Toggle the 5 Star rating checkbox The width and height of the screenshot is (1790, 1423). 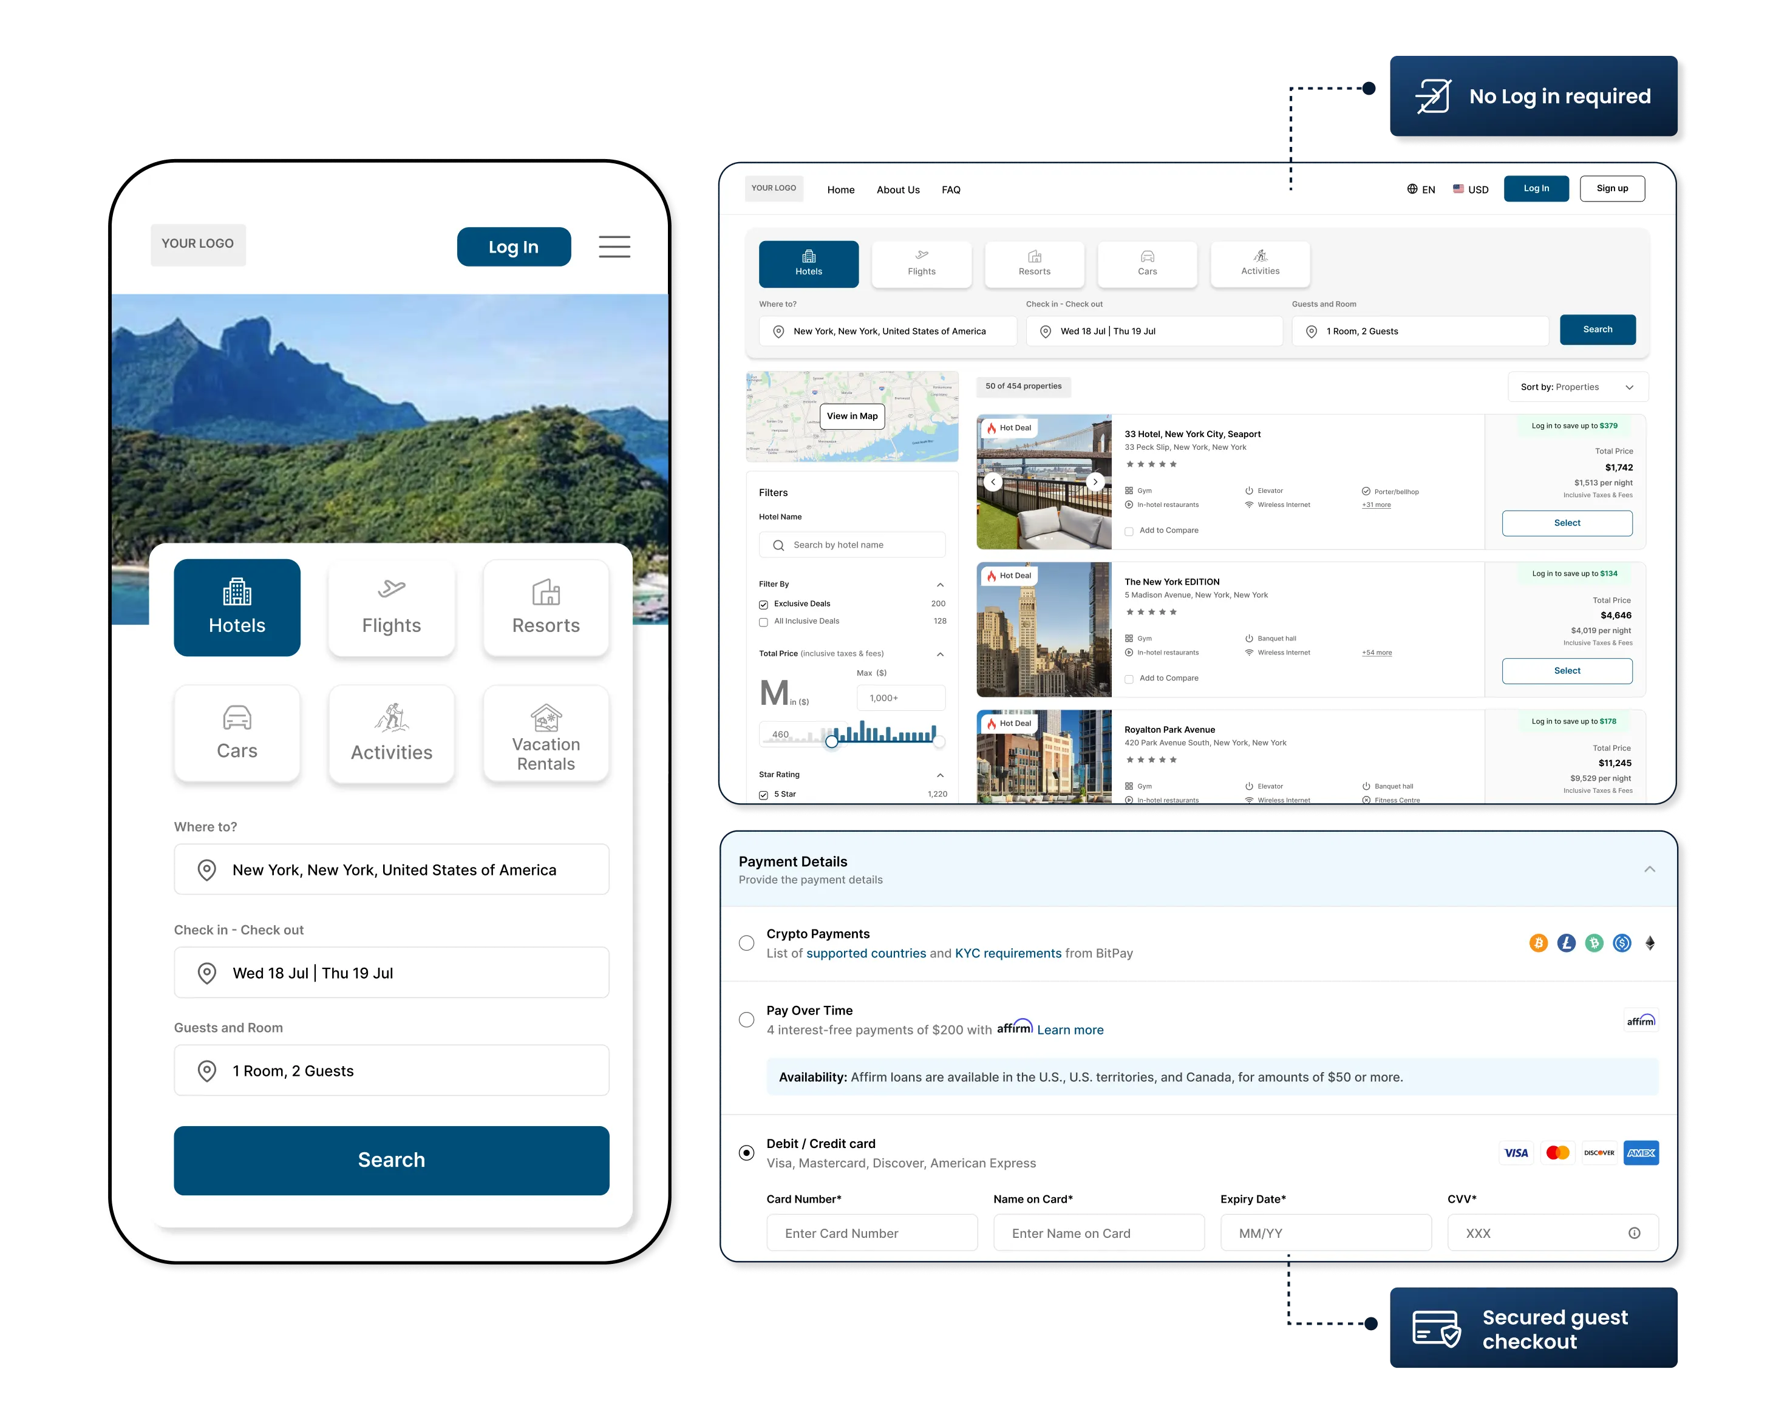(x=763, y=795)
